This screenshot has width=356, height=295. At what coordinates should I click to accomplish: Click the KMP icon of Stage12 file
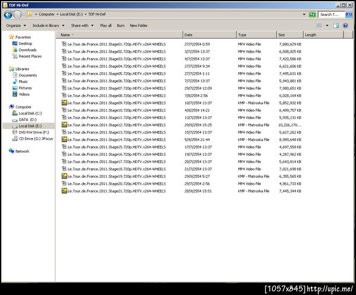click(64, 125)
